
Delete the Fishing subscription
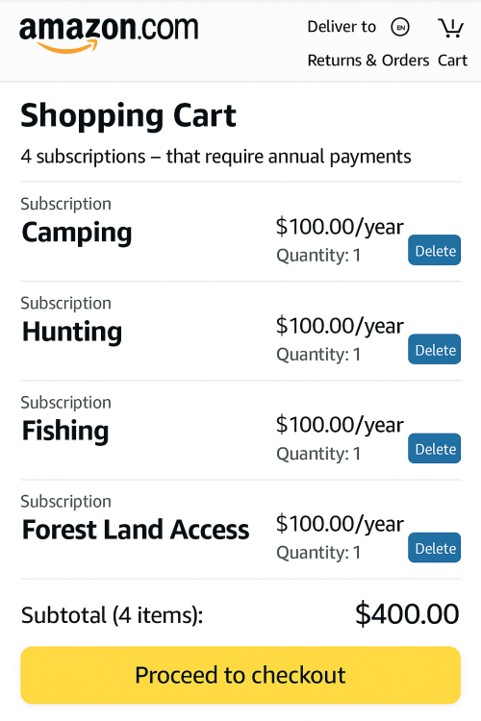pyautogui.click(x=434, y=448)
